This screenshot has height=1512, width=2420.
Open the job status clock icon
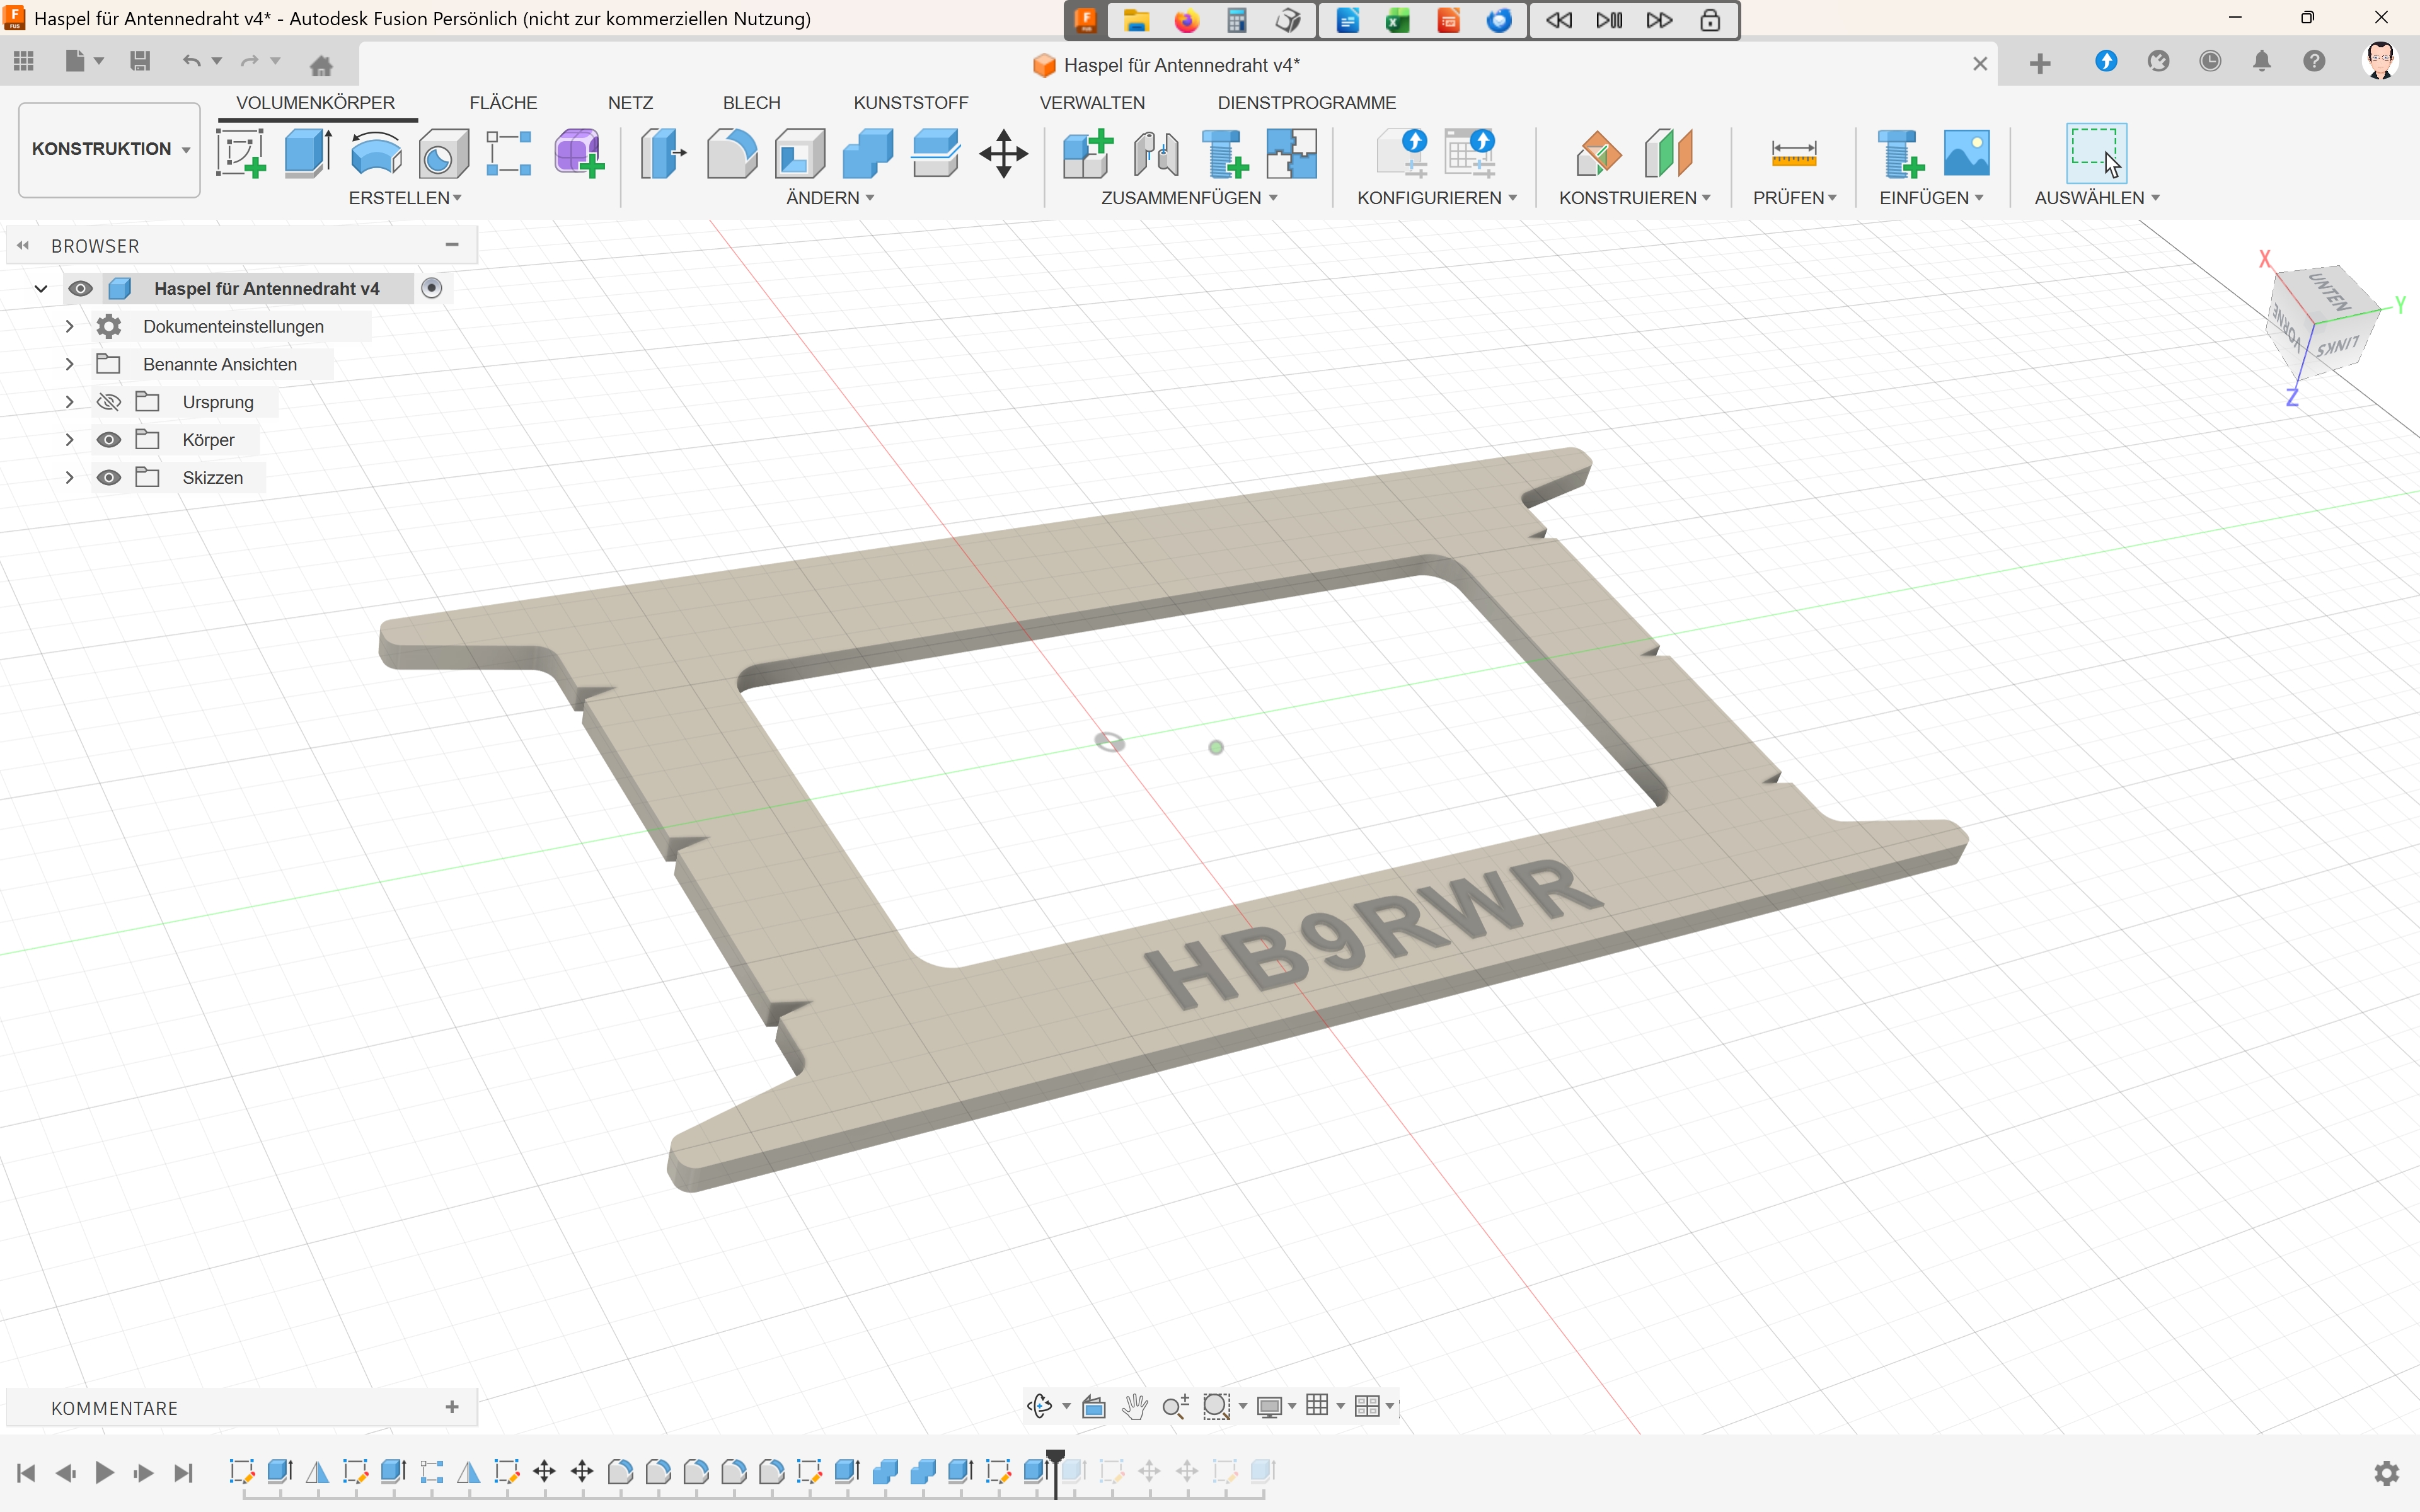(2210, 62)
